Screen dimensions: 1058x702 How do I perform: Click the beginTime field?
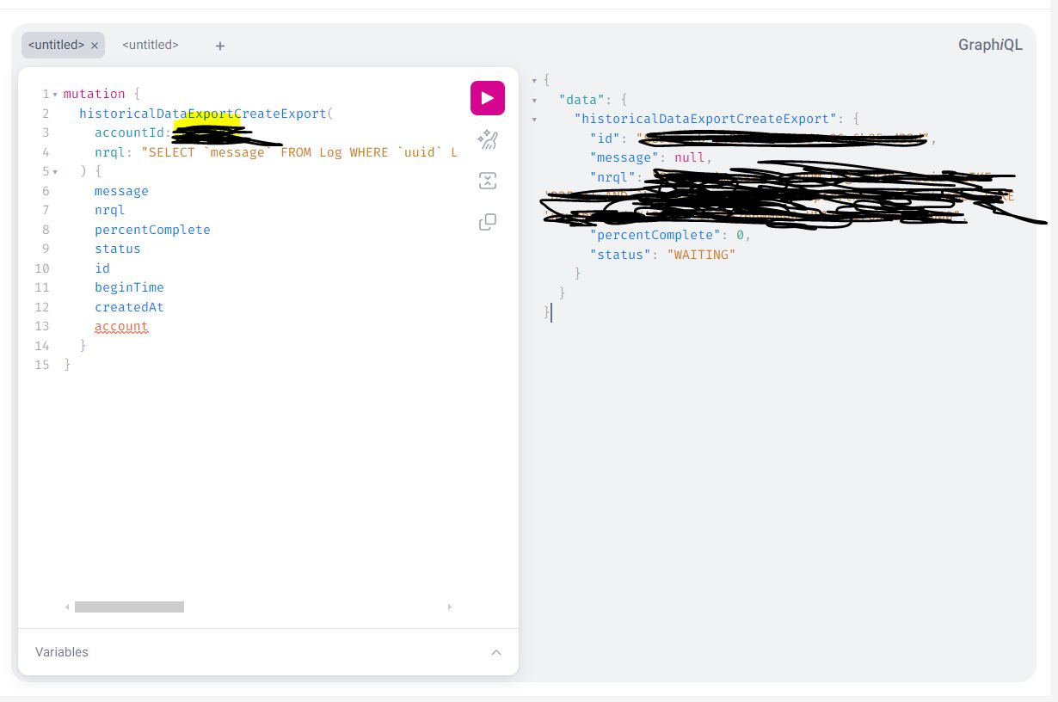point(129,287)
